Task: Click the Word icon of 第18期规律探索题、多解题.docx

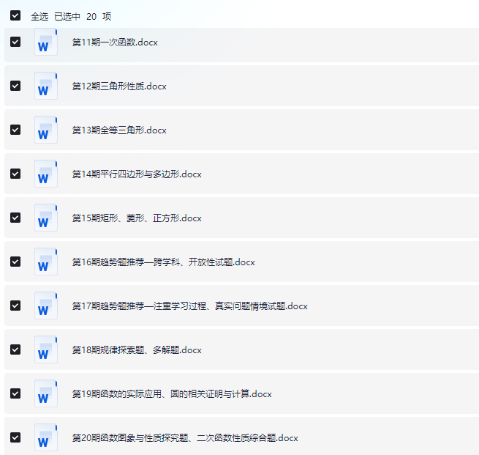Action: (46, 349)
